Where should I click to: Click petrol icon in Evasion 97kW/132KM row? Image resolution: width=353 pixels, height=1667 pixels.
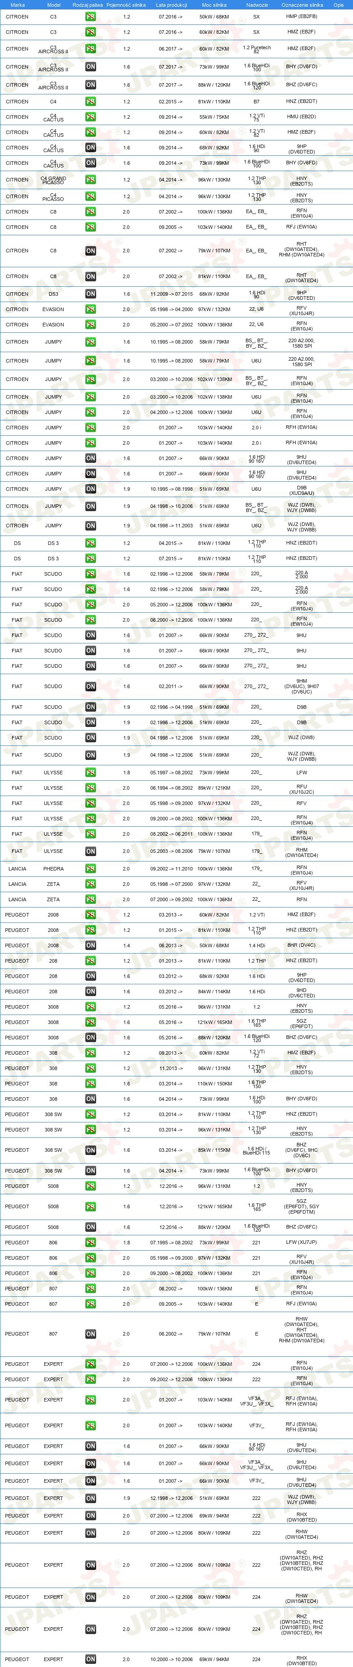click(91, 309)
